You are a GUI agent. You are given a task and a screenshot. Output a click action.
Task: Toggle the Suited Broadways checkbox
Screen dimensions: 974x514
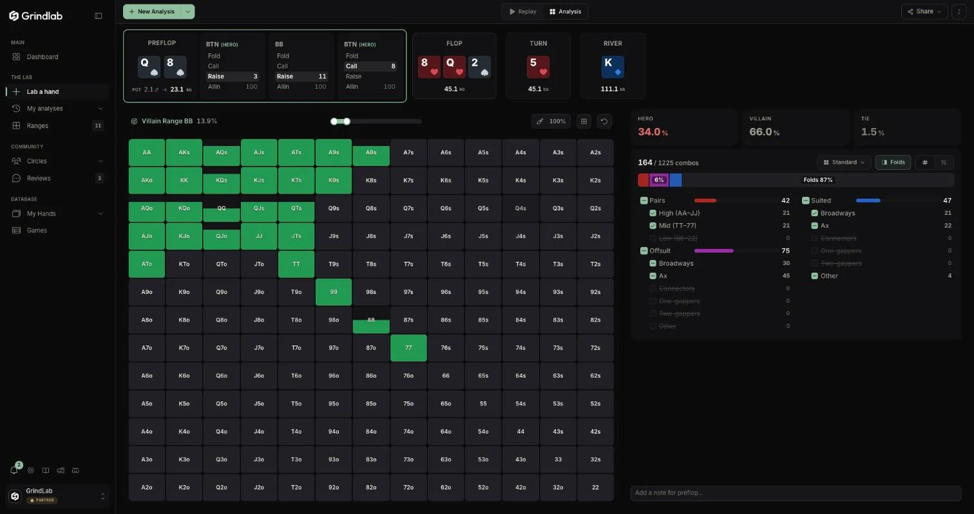(x=815, y=213)
